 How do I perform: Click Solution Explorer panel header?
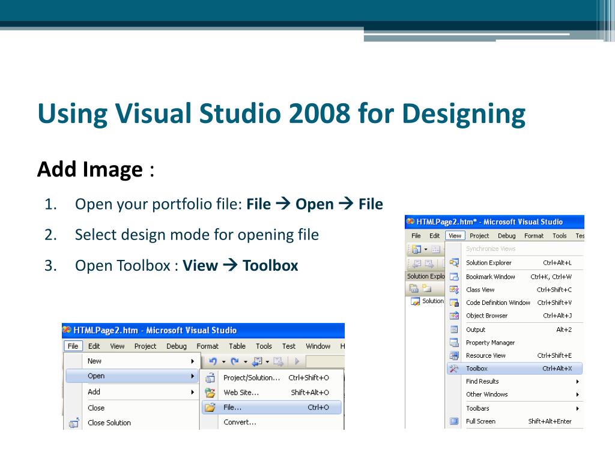[425, 276]
